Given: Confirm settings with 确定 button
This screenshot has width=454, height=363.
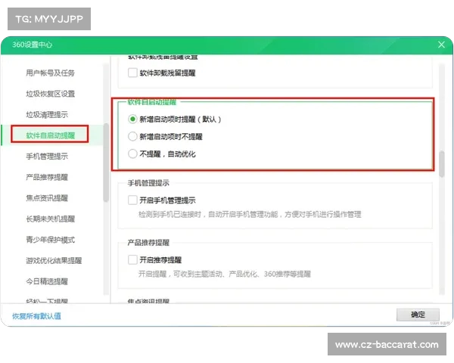Looking at the screenshot, I should 418,315.
